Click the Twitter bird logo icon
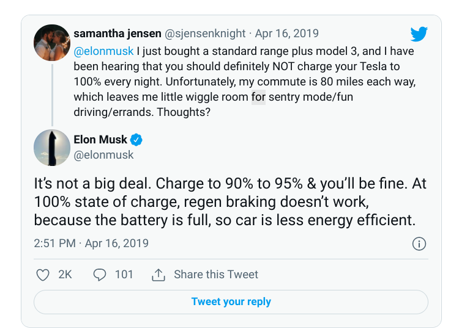The image size is (459, 335). [419, 35]
